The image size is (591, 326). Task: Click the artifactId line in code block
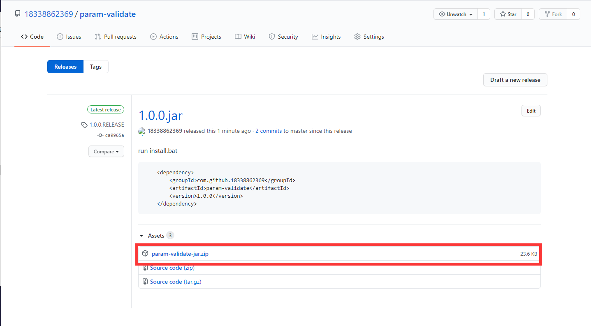pyautogui.click(x=229, y=188)
